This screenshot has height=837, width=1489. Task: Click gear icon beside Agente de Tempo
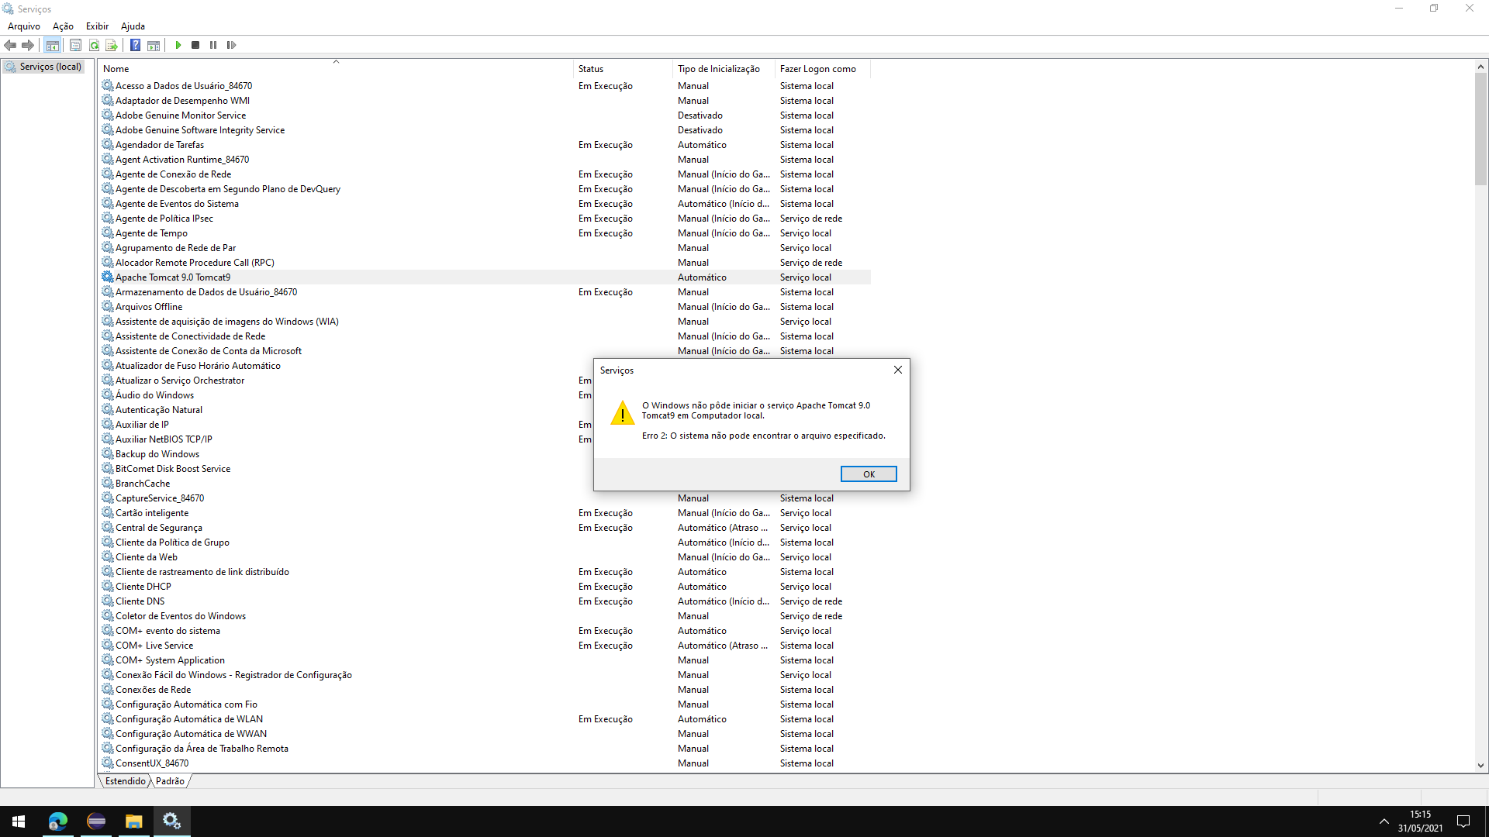[108, 233]
